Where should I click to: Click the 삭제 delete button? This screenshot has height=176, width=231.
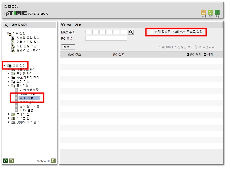208,55
